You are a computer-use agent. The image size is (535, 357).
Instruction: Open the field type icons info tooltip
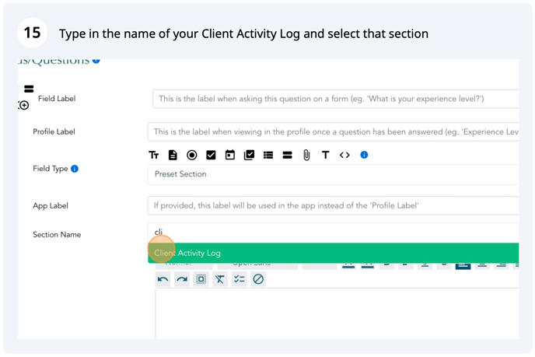(x=364, y=155)
